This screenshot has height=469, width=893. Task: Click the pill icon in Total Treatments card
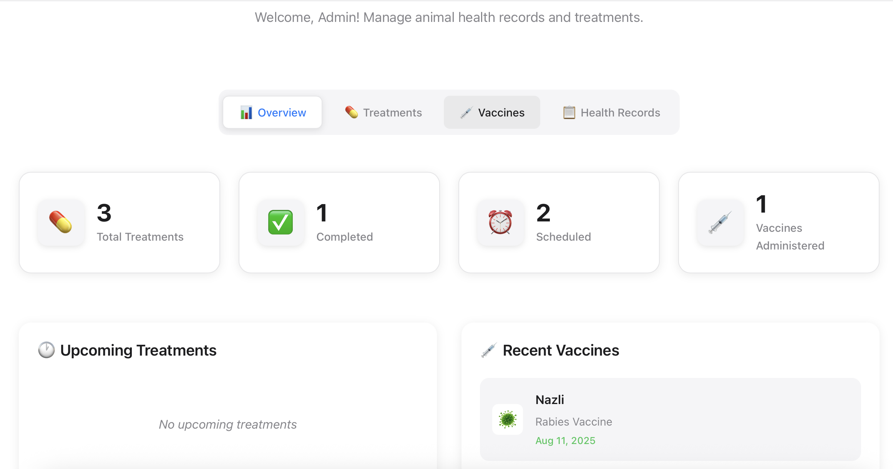[61, 223]
